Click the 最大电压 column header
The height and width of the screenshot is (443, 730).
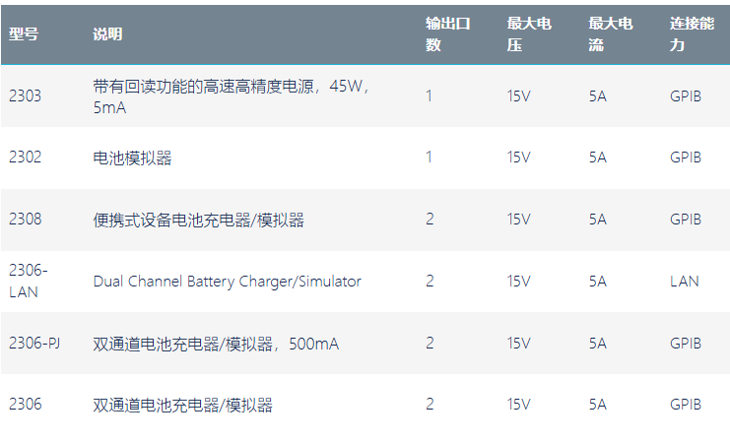pyautogui.click(x=529, y=34)
